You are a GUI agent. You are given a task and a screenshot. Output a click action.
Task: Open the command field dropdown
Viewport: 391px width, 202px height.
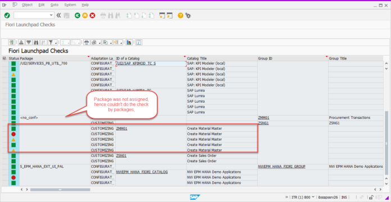[x=51, y=15]
